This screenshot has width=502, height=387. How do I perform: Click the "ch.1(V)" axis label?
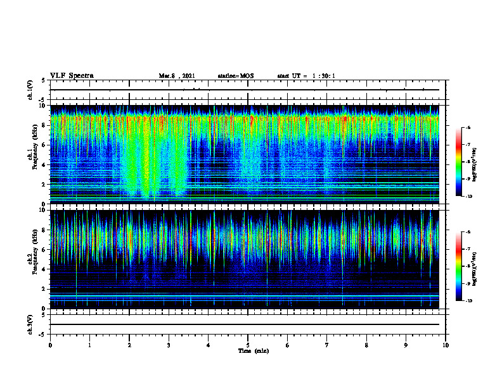pyautogui.click(x=30, y=90)
